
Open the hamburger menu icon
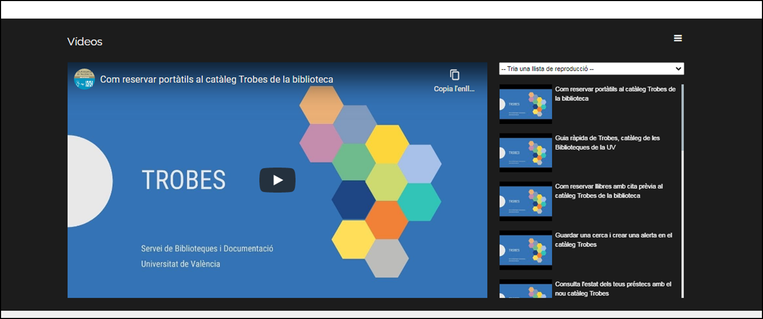coord(677,38)
